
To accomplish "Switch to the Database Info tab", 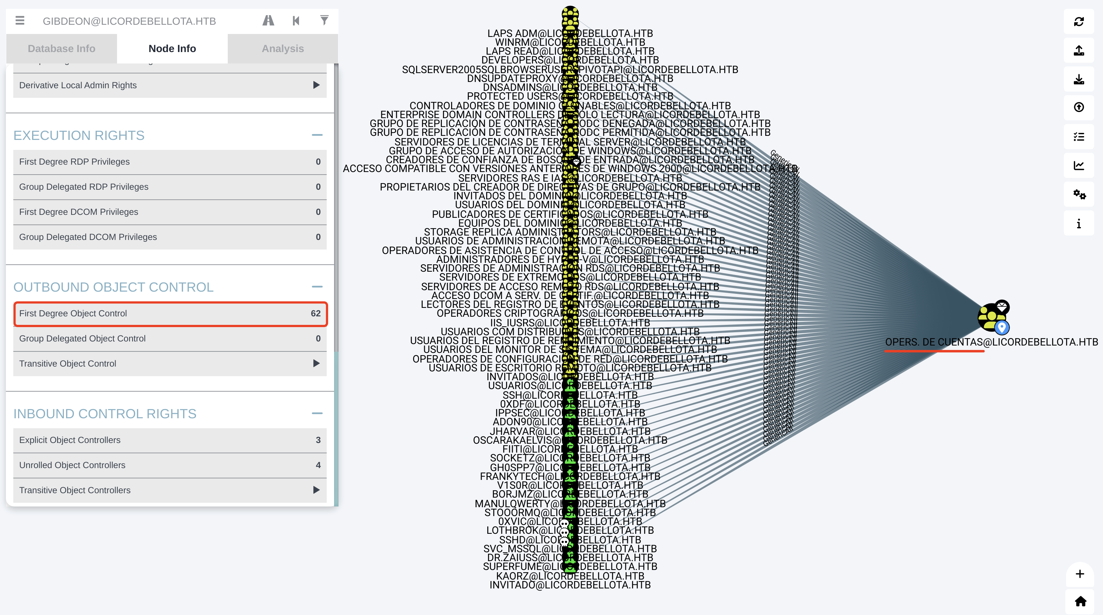I will pyautogui.click(x=61, y=48).
